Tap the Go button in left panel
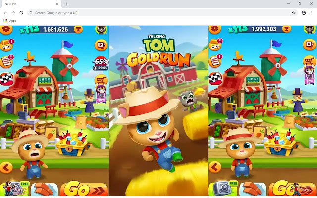This screenshot has width=317, height=198. tap(84, 189)
